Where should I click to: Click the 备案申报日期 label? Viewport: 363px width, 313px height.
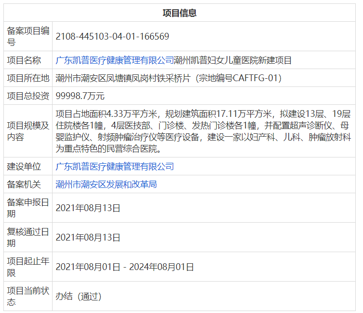(x=28, y=208)
